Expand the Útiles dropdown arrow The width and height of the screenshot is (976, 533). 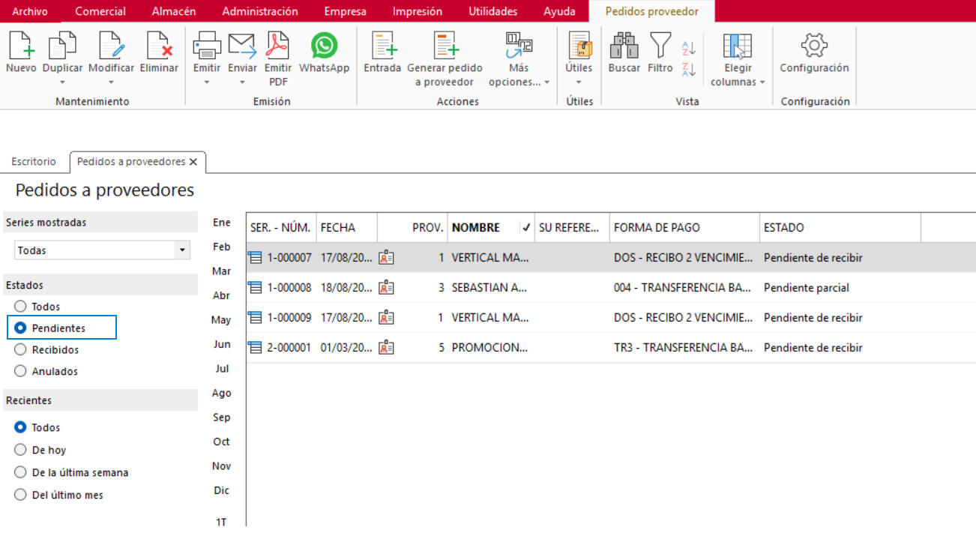[x=579, y=82]
